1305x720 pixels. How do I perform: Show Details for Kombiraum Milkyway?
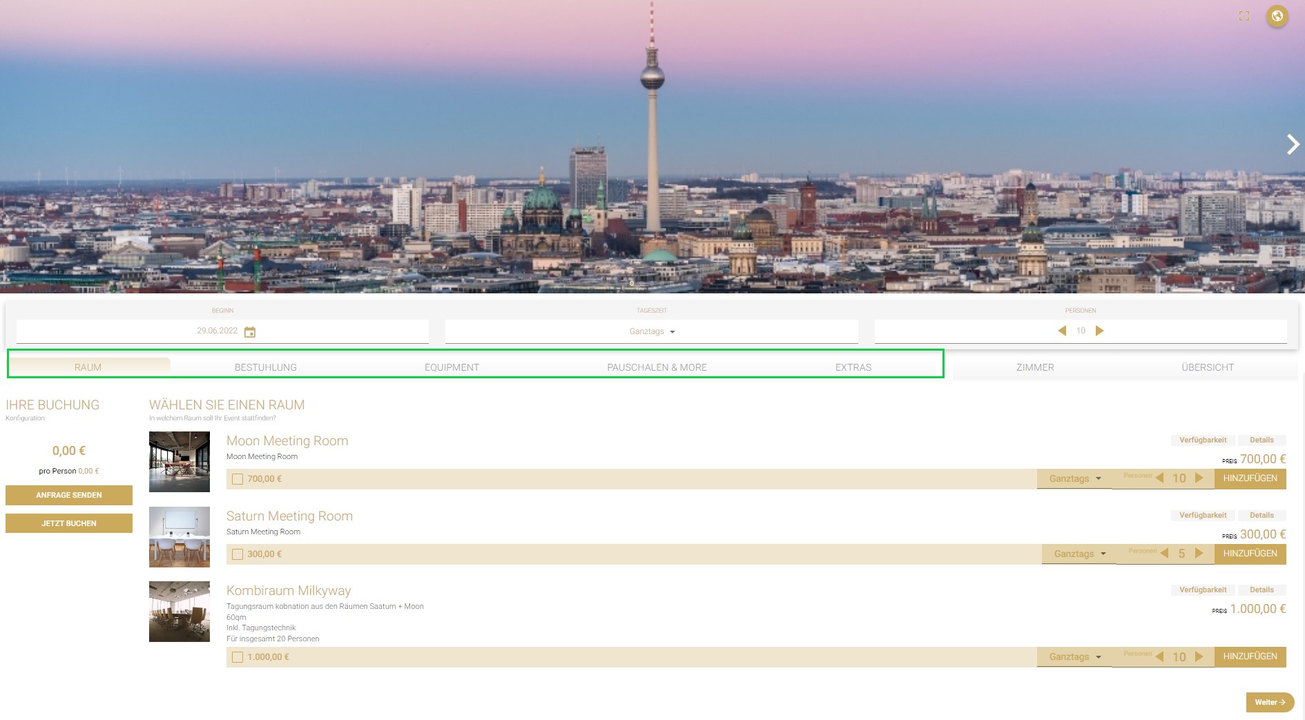coord(1261,590)
